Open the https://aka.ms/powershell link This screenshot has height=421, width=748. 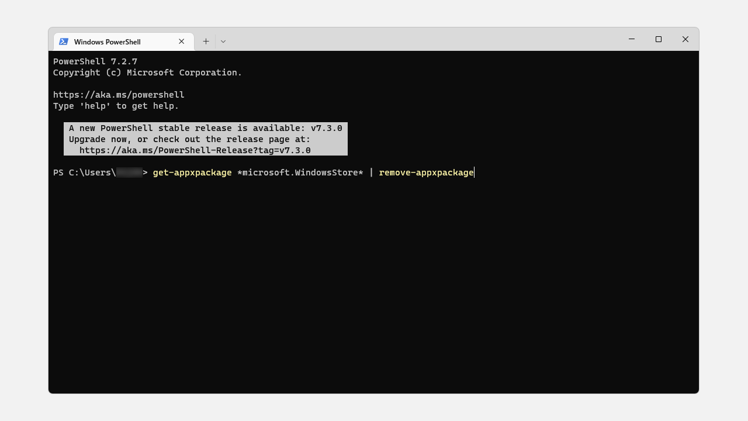pyautogui.click(x=119, y=95)
